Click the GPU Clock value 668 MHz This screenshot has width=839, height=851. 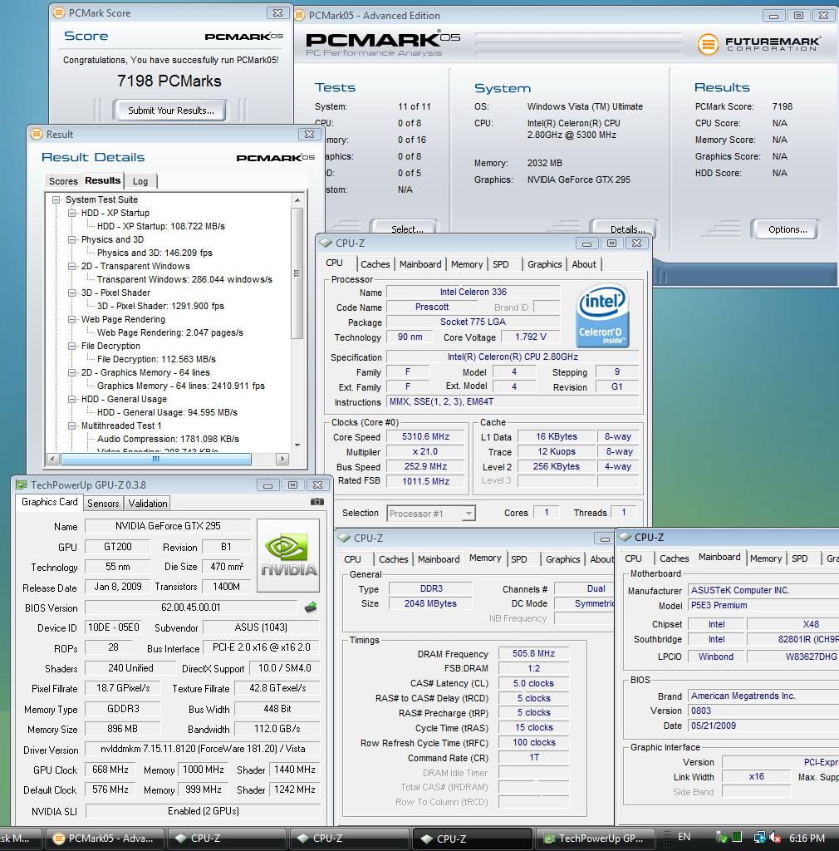(x=110, y=770)
